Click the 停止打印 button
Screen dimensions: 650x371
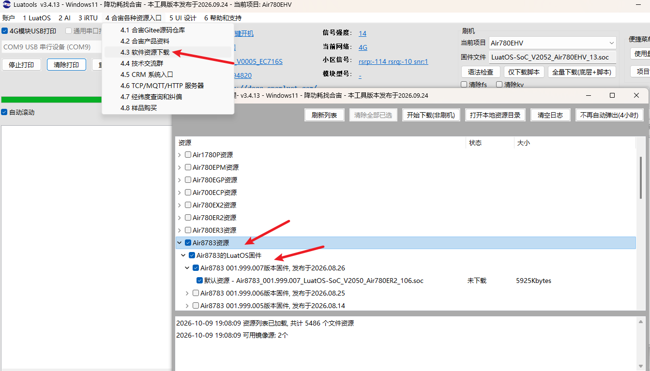(x=21, y=65)
